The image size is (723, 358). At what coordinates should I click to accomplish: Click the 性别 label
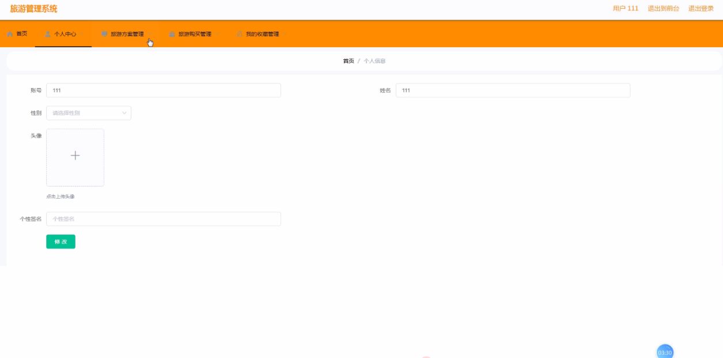pos(36,113)
